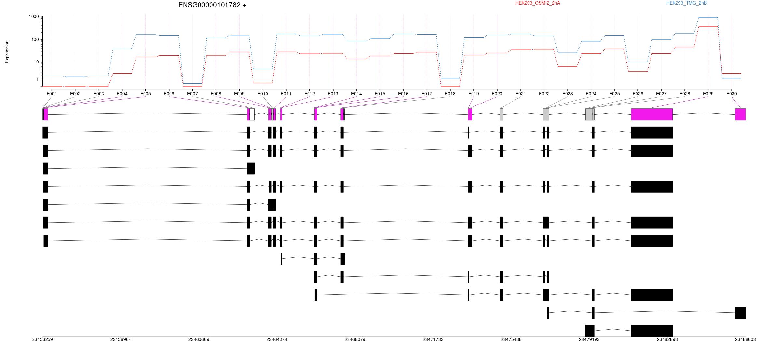781x345 pixels.
Task: Click the E017 exon label
Action: click(427, 94)
